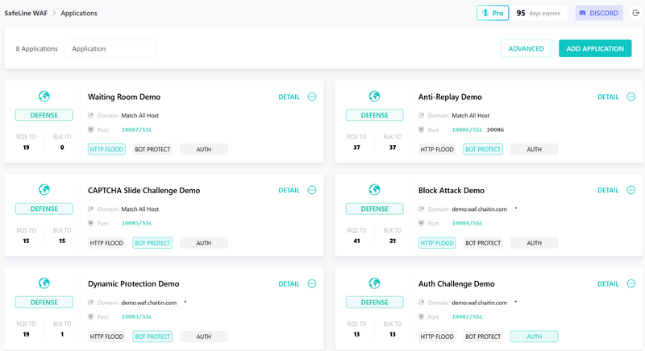Toggle DEFENSE mode on Auth Challenge Demo
645x351 pixels.
374,302
